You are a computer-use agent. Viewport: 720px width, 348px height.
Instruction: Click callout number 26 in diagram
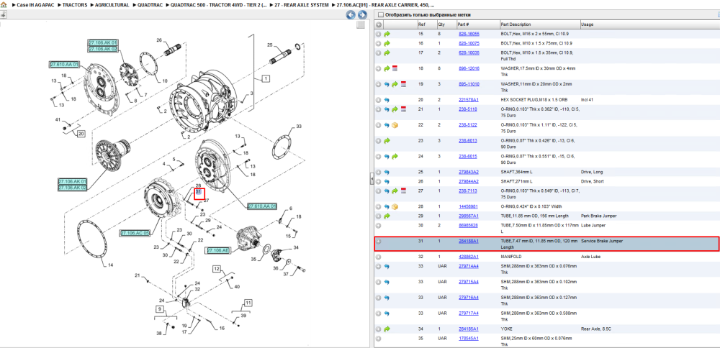(159, 40)
